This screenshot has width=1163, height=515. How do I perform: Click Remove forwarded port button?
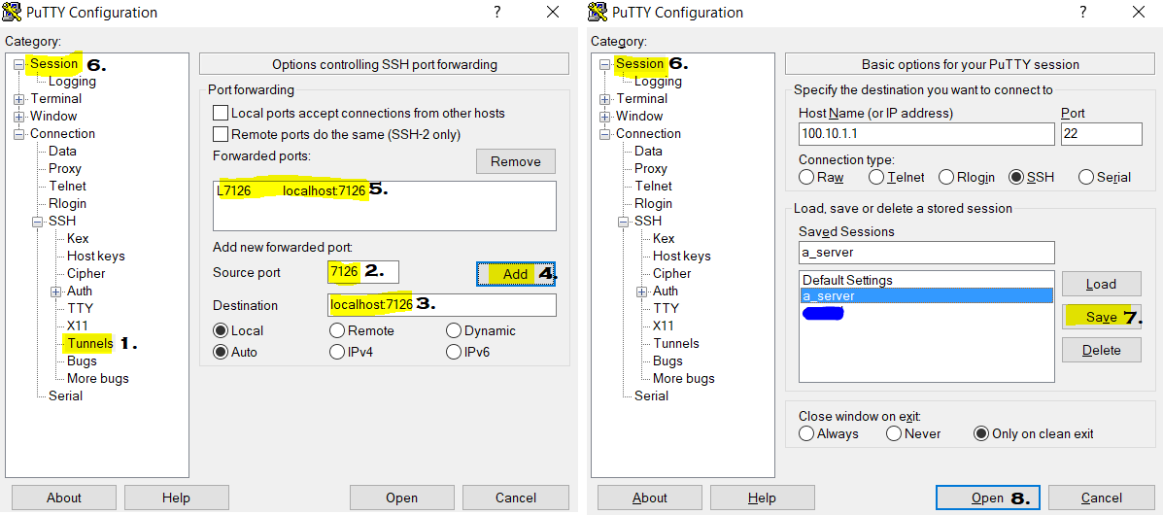point(516,161)
